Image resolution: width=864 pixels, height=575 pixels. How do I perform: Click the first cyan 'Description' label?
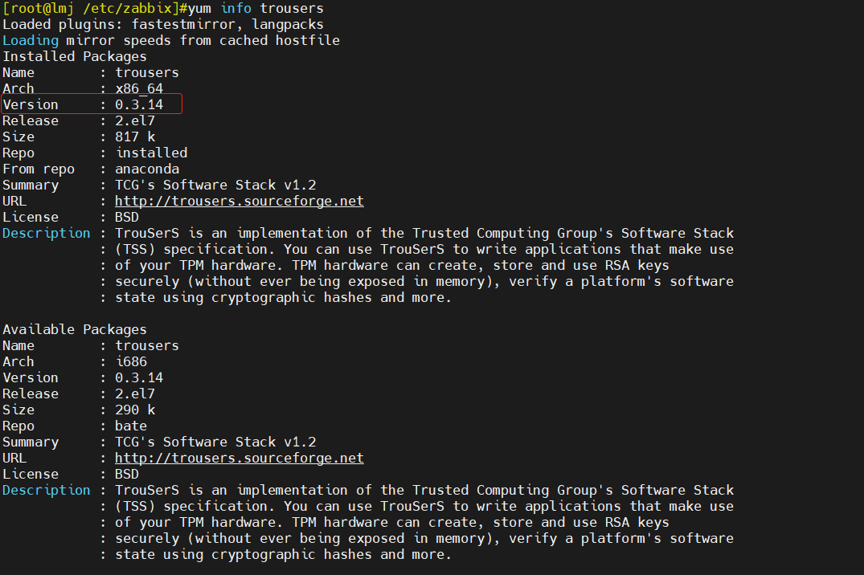coord(47,234)
